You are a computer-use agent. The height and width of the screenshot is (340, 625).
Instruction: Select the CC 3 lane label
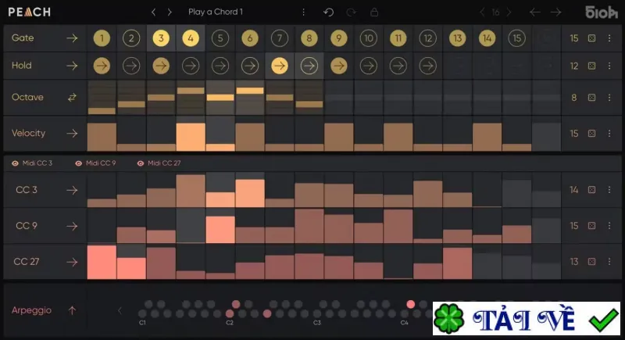[27, 190]
